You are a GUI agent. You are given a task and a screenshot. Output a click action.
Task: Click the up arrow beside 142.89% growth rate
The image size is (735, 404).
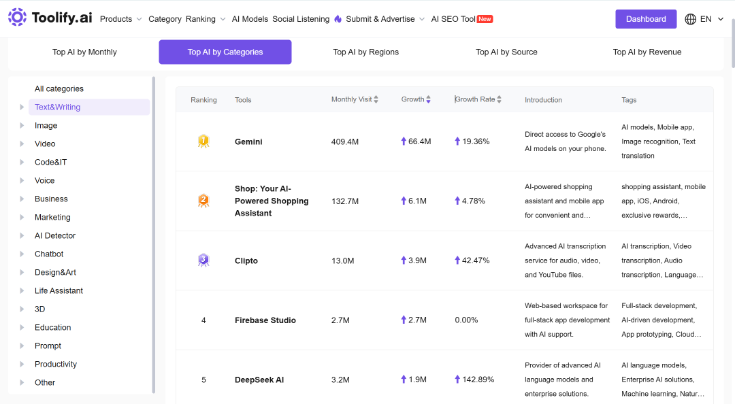coord(457,379)
